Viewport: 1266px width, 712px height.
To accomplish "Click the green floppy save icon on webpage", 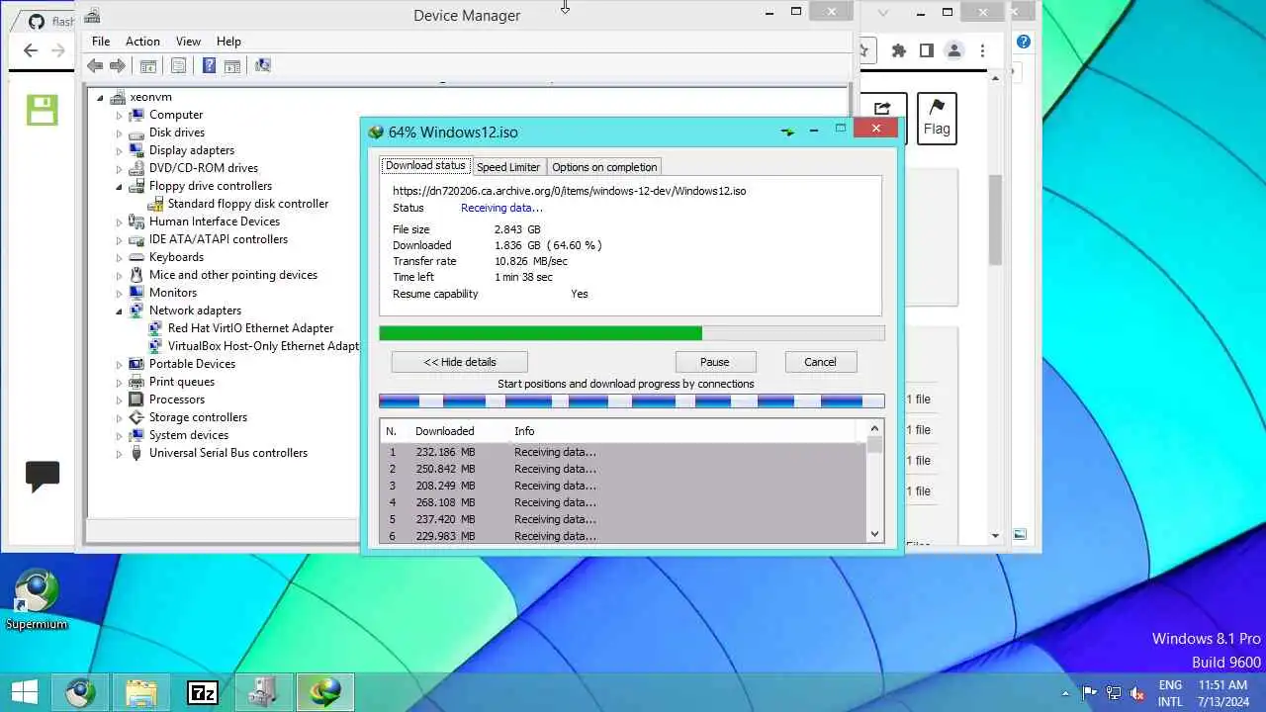I will (43, 110).
